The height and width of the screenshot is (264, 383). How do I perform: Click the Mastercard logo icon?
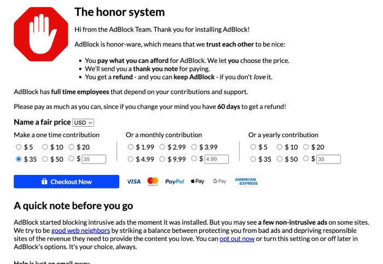pyautogui.click(x=153, y=181)
